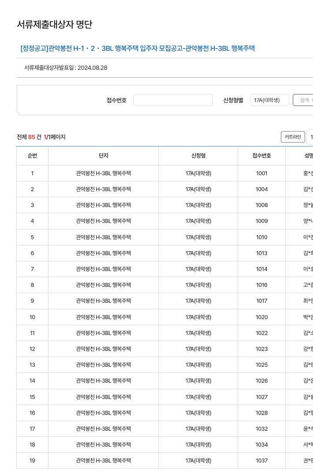This screenshot has height=473, width=313.
Task: Click the 접수번호 input field
Action: 173,100
